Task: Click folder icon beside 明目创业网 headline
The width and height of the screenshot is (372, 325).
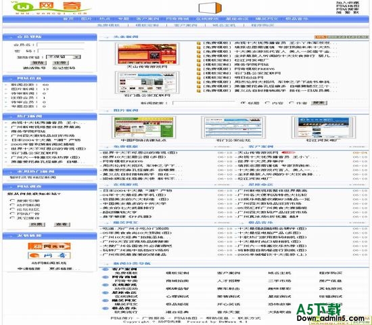Action: pos(199,78)
